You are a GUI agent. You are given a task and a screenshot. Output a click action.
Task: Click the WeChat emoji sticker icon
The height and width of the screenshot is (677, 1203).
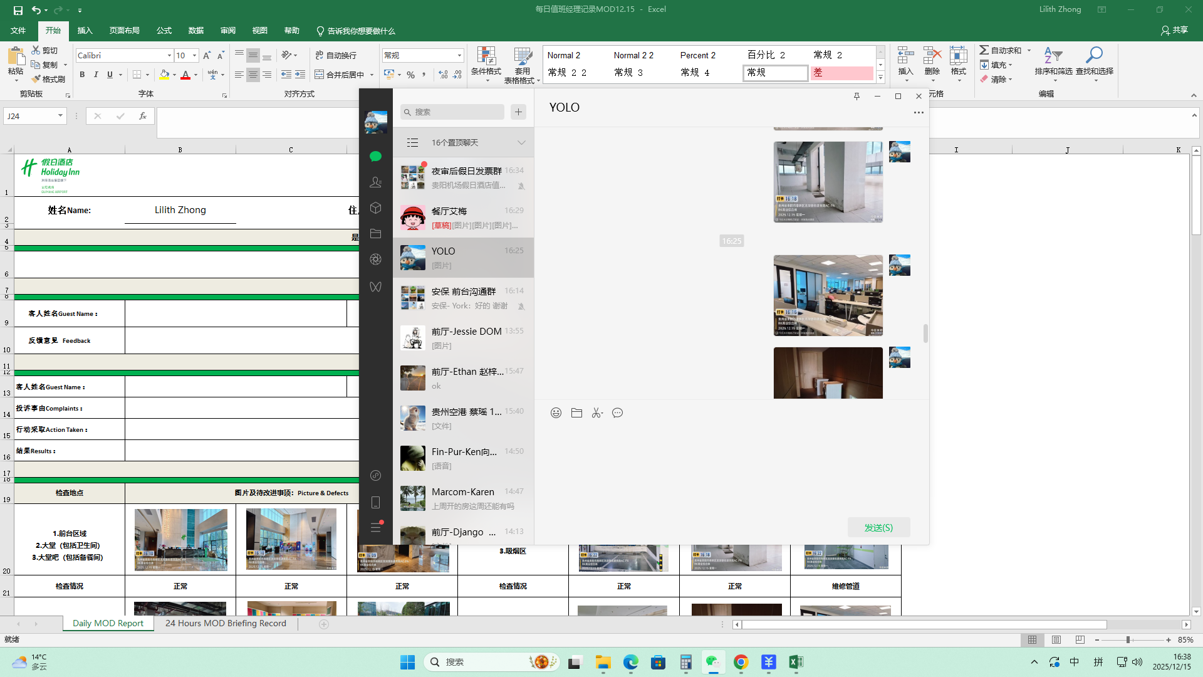pos(556,413)
